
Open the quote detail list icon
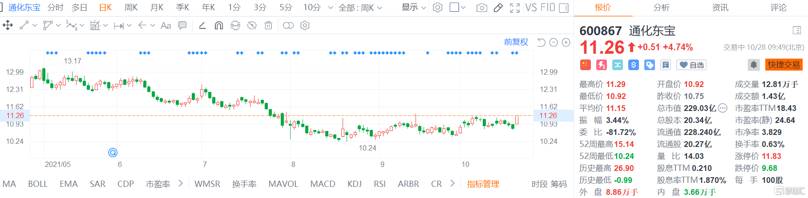[x=797, y=30]
